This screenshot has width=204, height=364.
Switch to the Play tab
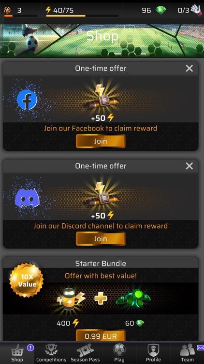click(x=119, y=353)
